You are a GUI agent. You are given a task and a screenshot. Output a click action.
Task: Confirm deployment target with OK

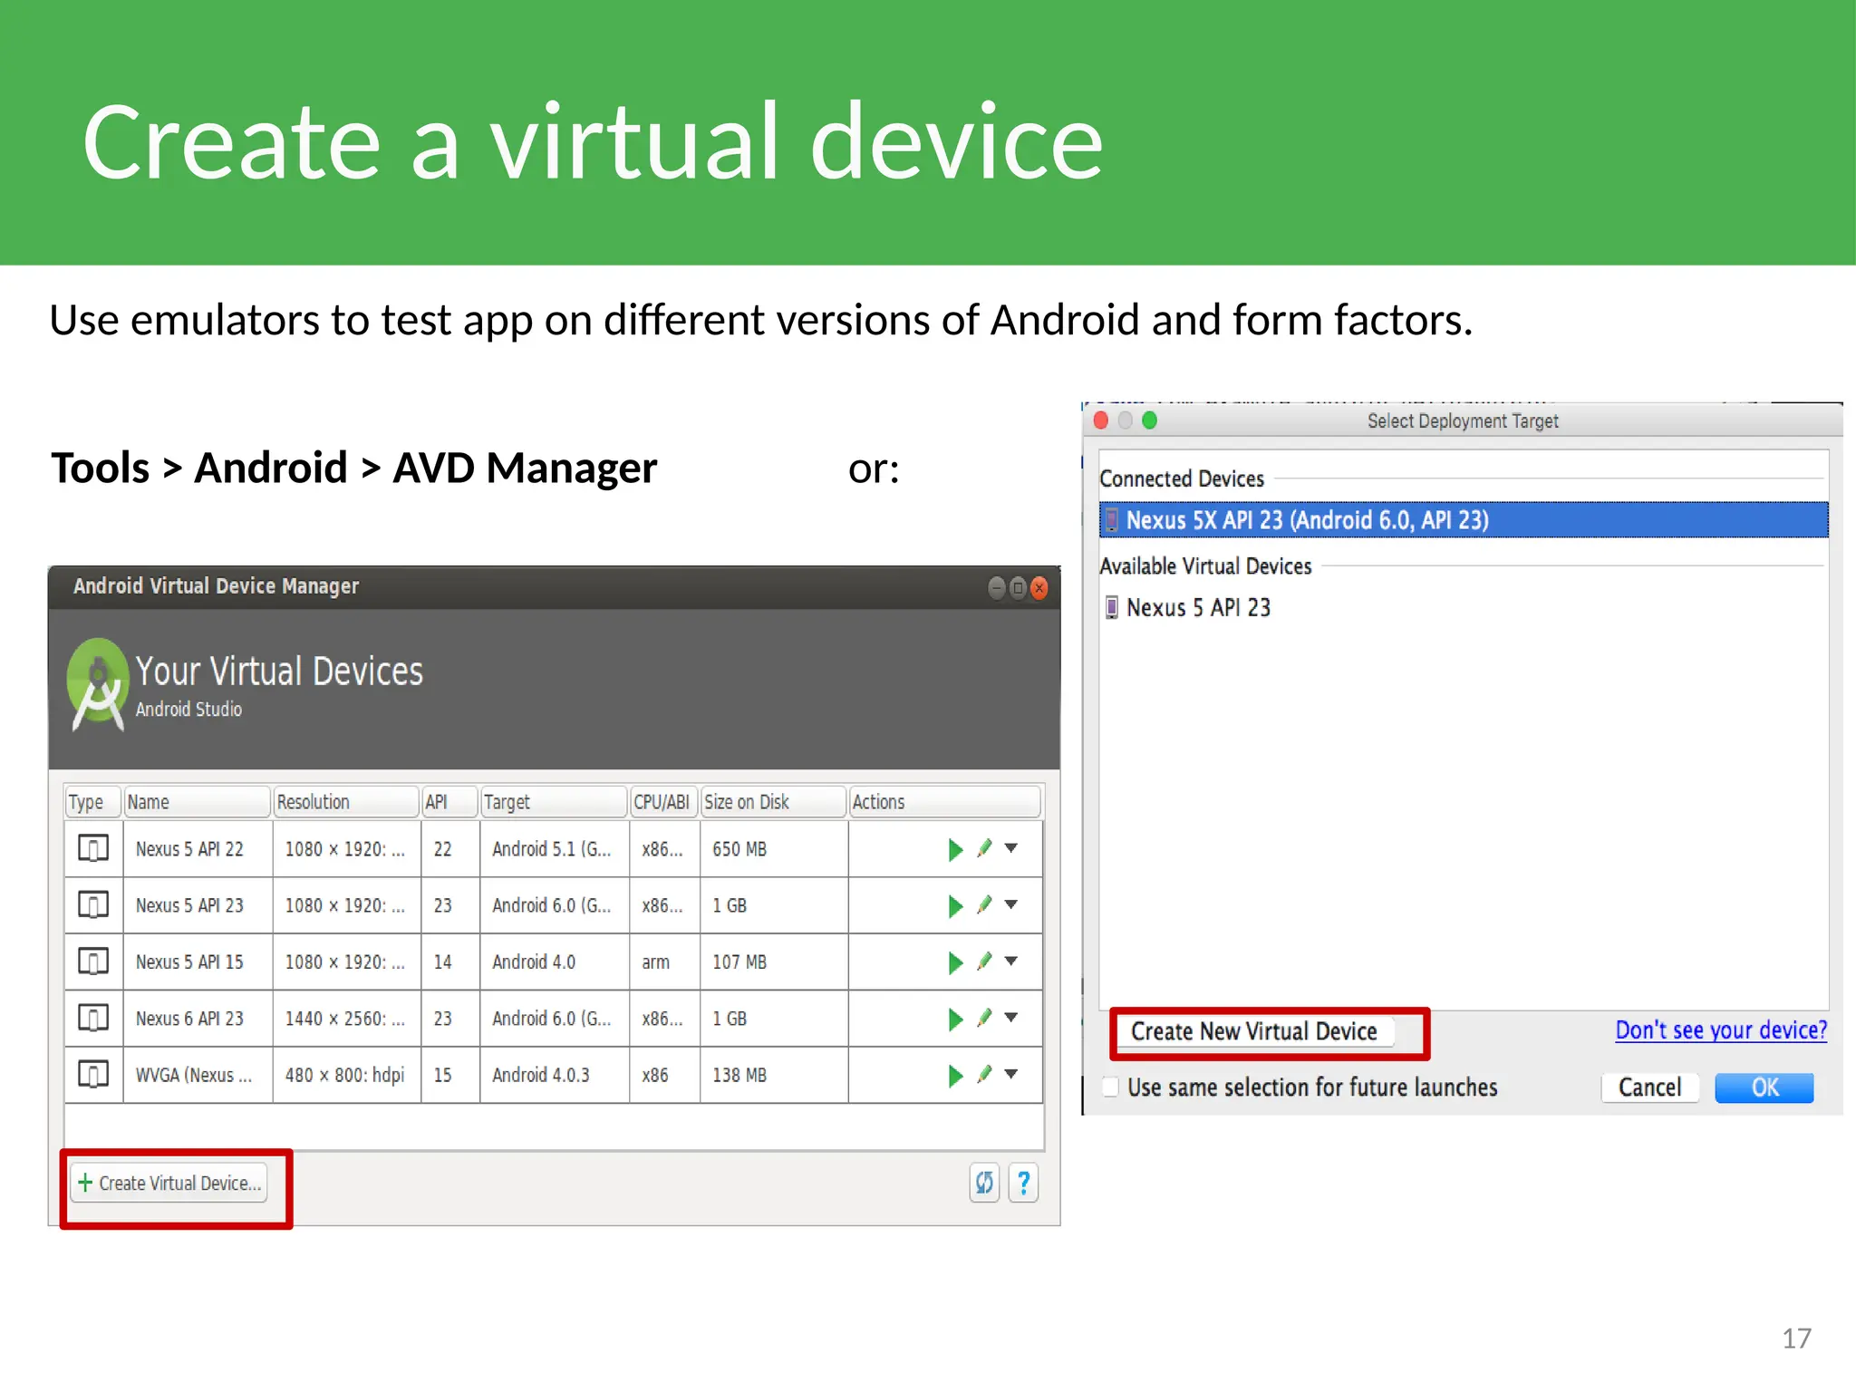click(x=1764, y=1087)
